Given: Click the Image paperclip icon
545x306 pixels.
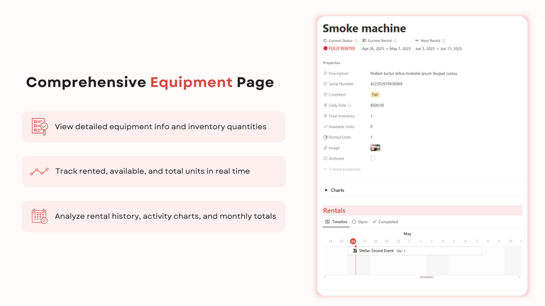Looking at the screenshot, I should tap(325, 148).
